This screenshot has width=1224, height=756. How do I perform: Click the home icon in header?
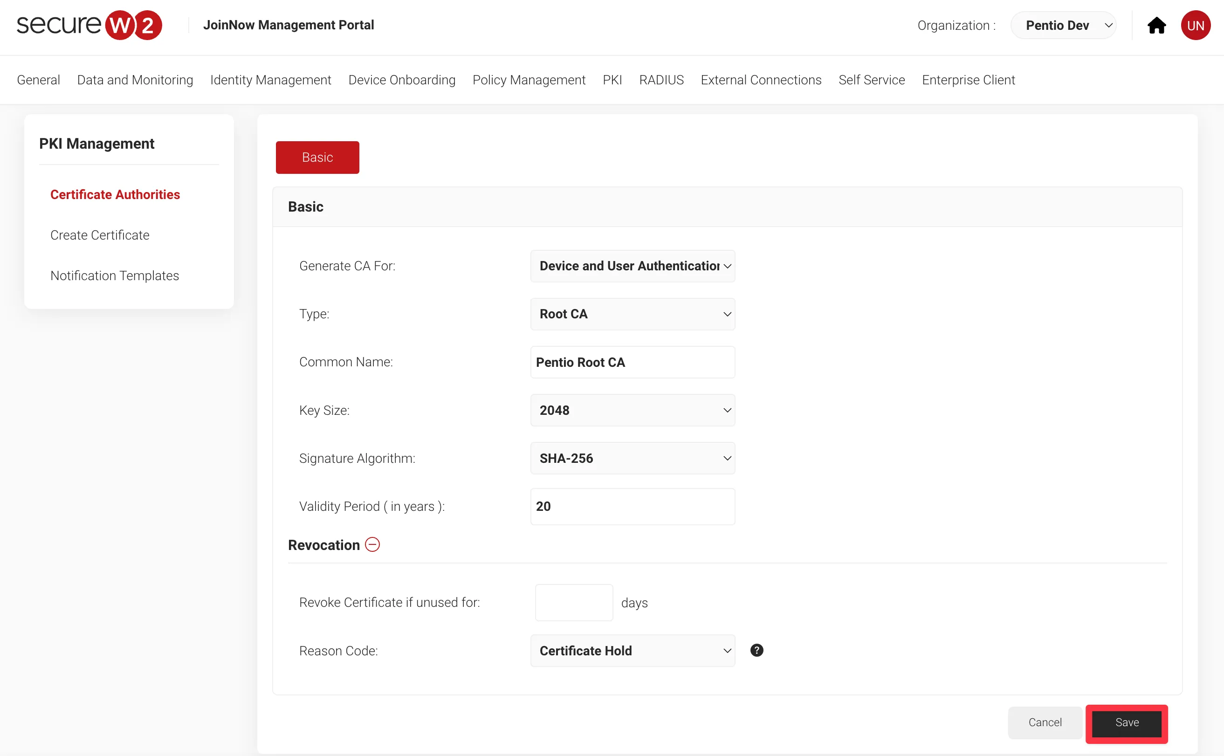pyautogui.click(x=1156, y=26)
